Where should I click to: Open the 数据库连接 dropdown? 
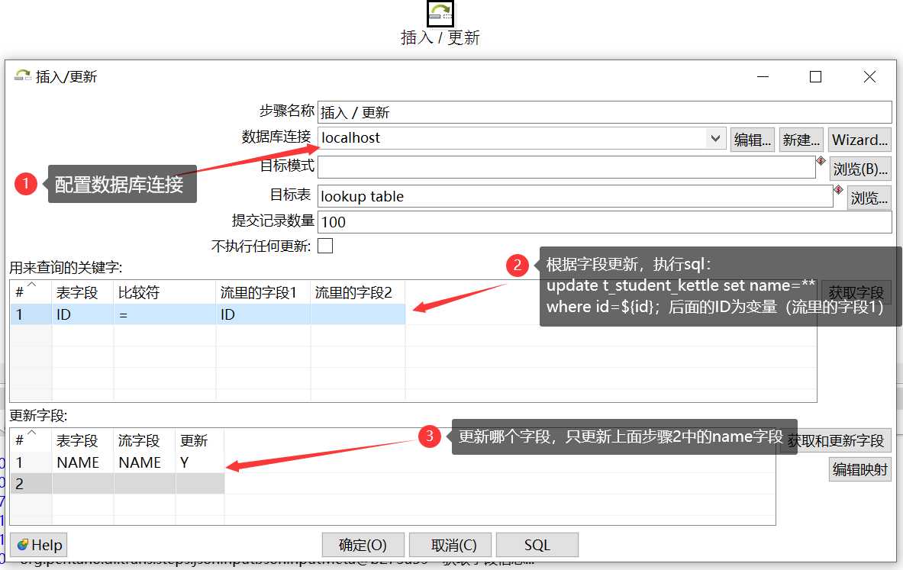point(715,138)
